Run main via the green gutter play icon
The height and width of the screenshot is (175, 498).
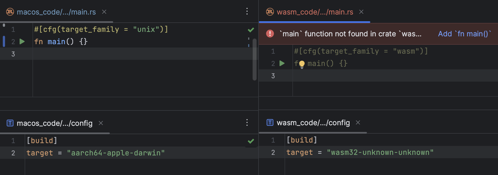point(22,41)
